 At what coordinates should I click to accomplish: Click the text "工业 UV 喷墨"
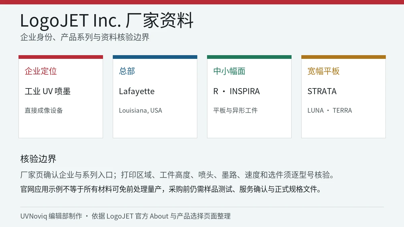pos(47,91)
